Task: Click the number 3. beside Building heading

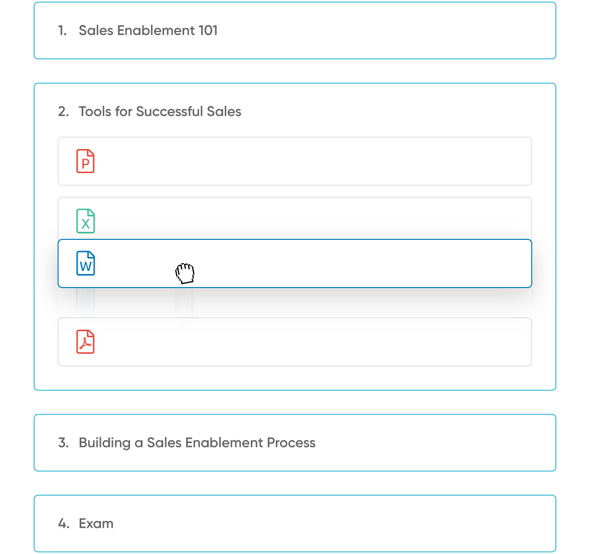Action: pos(63,443)
